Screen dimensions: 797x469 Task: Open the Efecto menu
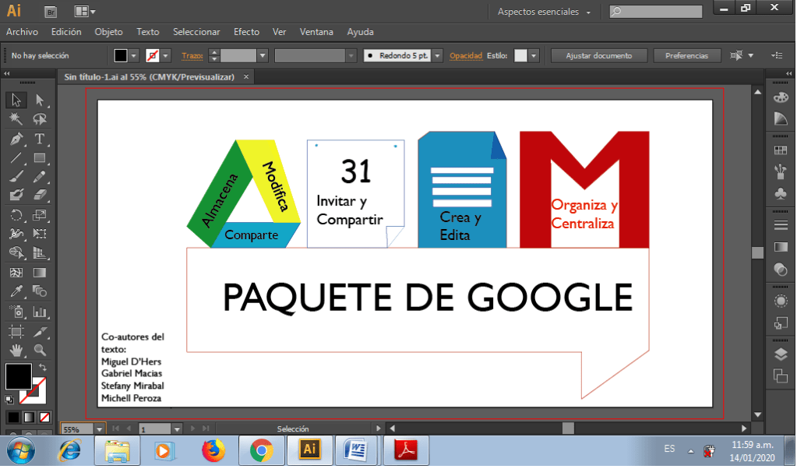point(246,32)
